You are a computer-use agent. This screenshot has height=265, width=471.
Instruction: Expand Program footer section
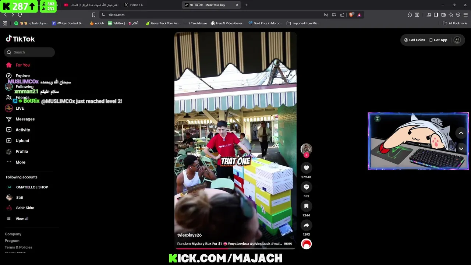[12, 241]
